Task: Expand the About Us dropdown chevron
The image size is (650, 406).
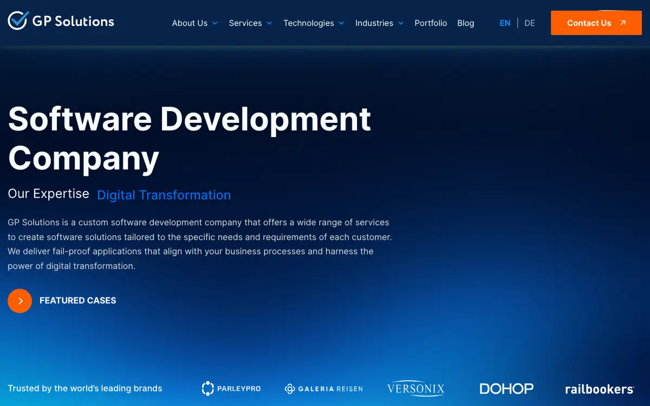Action: pos(215,23)
